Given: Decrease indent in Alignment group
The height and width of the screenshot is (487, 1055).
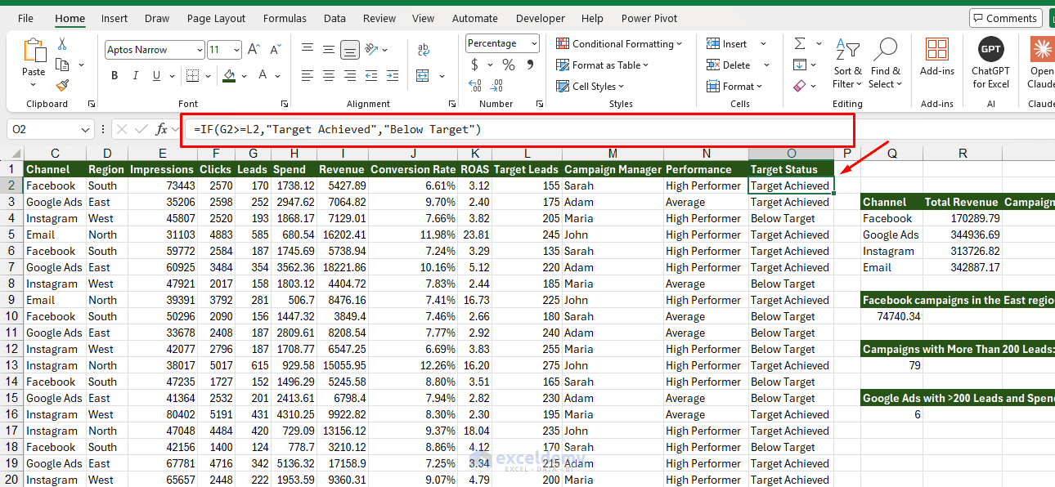Looking at the screenshot, I should tap(371, 76).
